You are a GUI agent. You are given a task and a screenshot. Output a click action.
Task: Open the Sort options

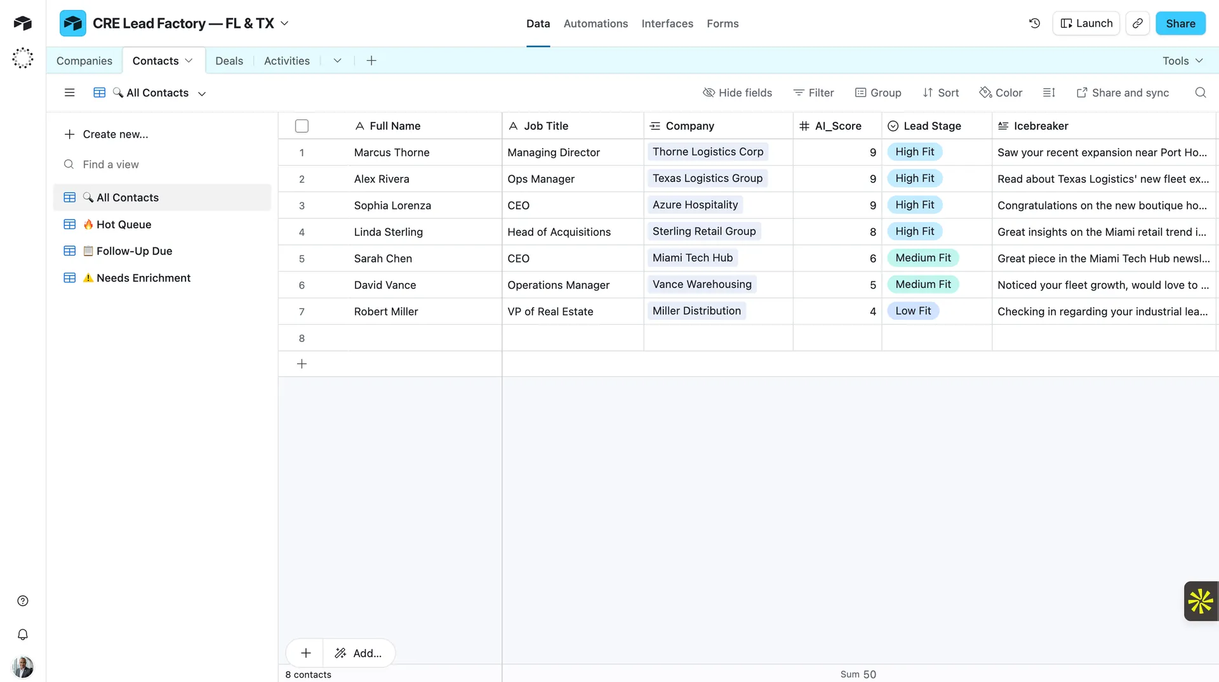(x=941, y=93)
